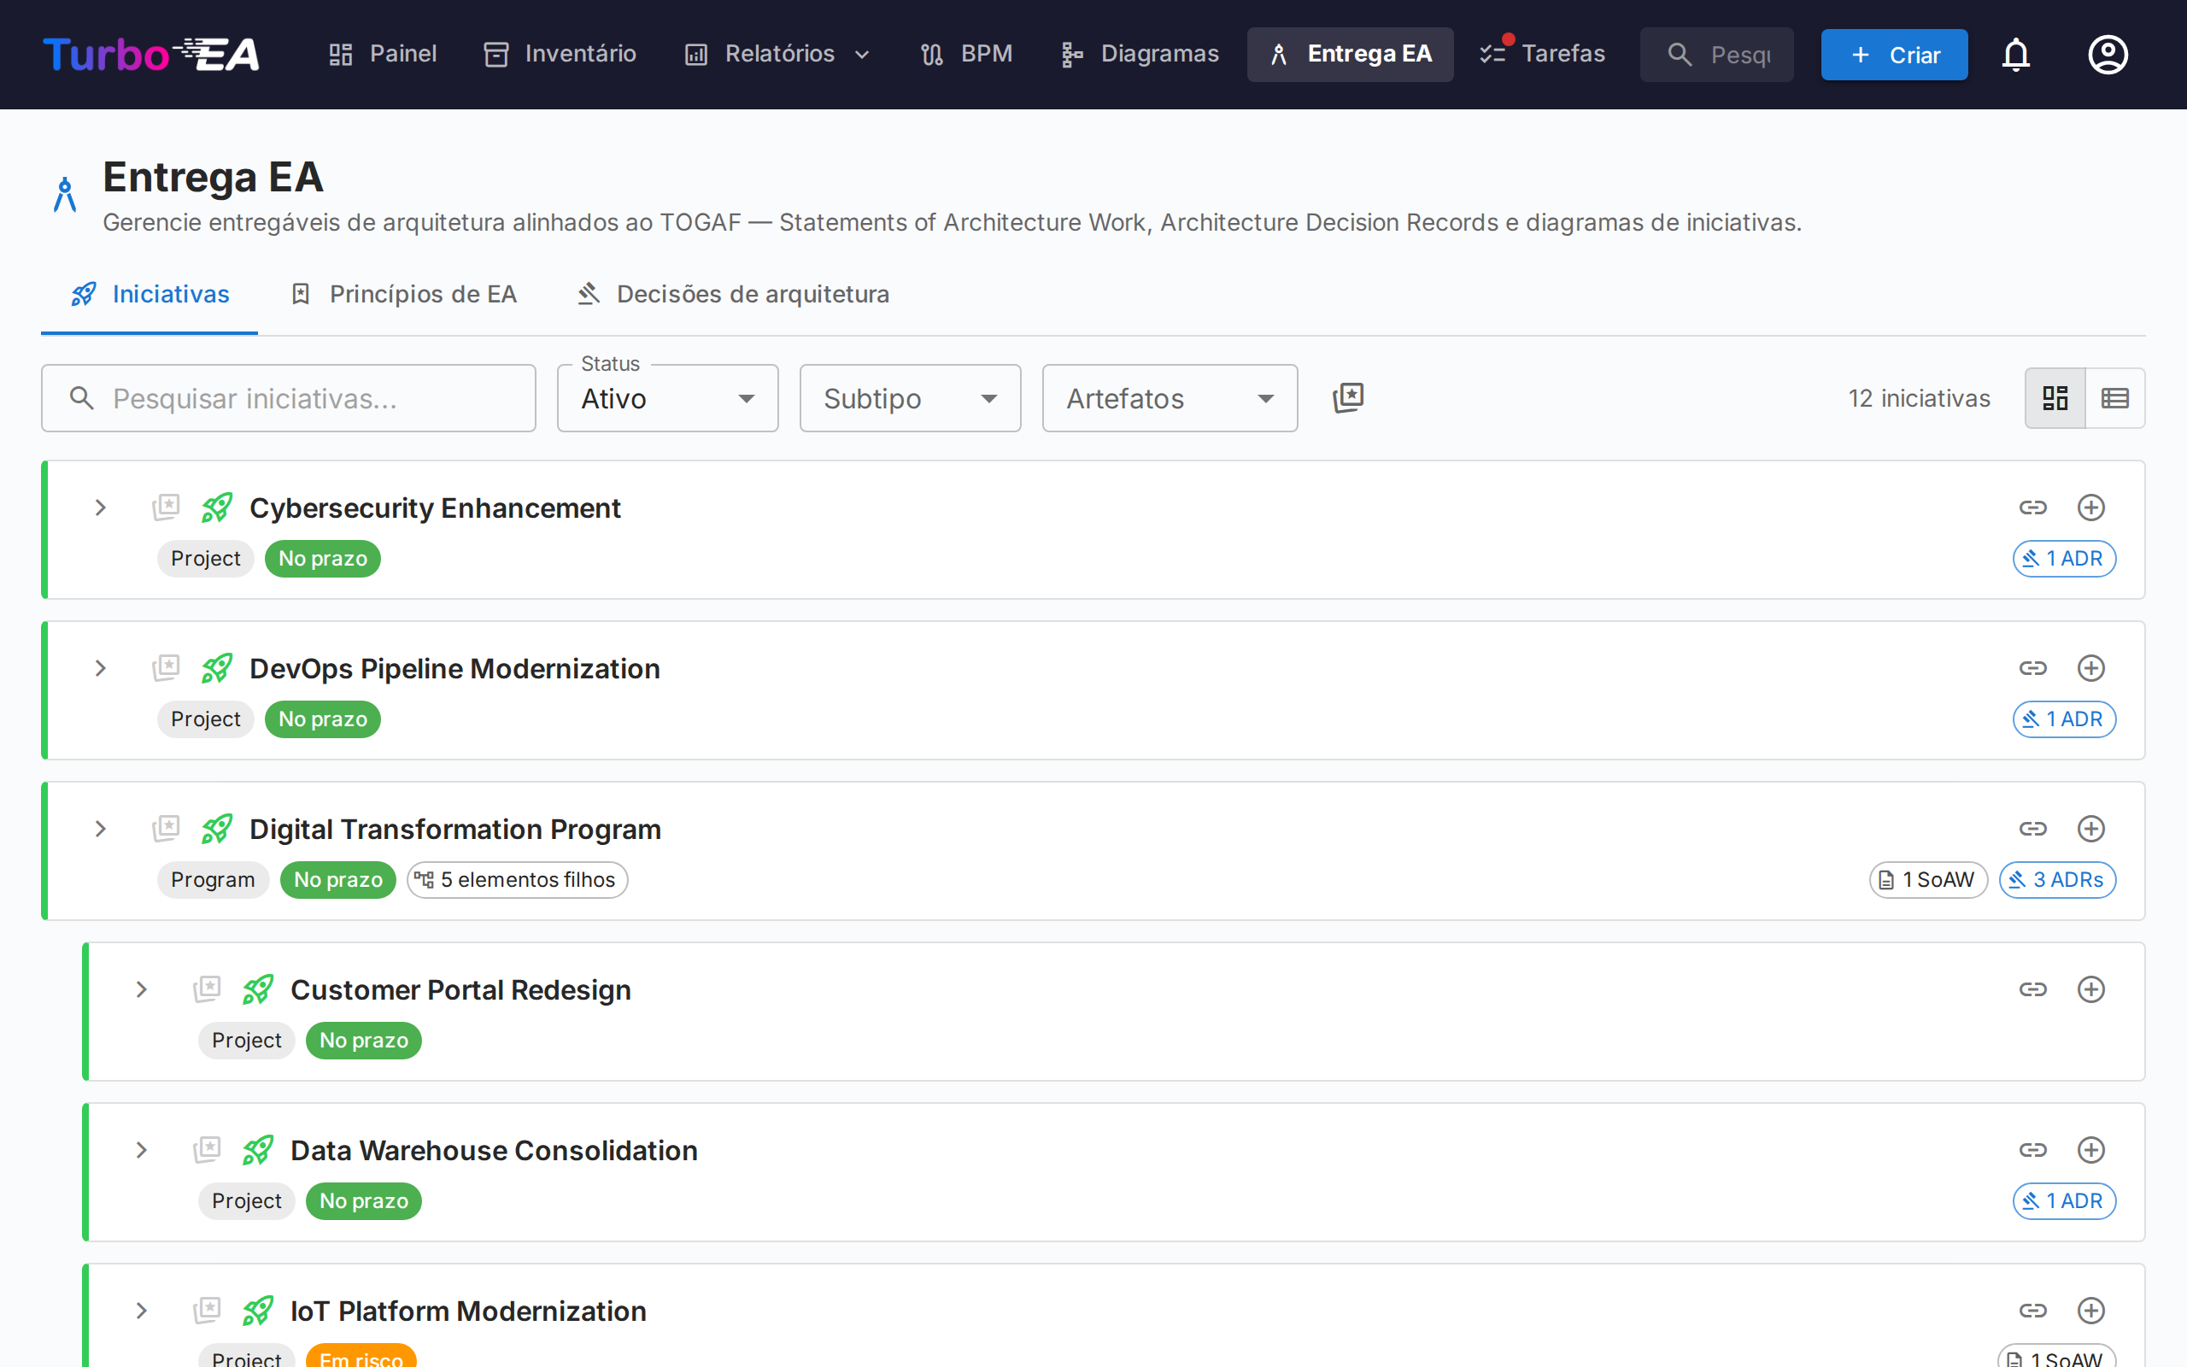Image resolution: width=2187 pixels, height=1367 pixels.
Task: Click the favorites filter icon beside Artefatos
Action: tap(1347, 398)
